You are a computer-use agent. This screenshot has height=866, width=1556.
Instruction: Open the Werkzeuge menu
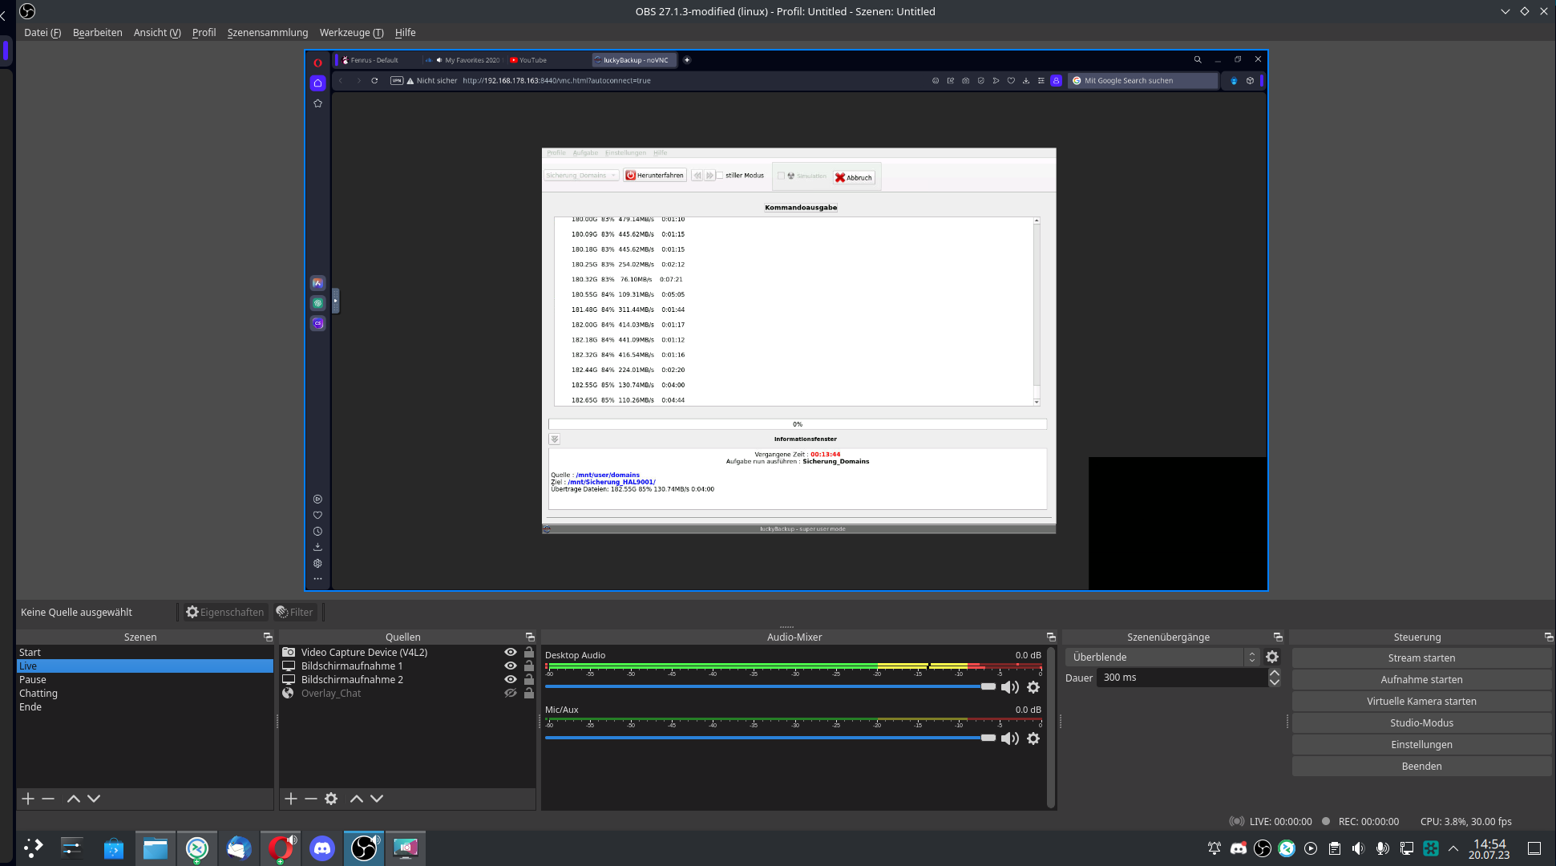click(351, 33)
